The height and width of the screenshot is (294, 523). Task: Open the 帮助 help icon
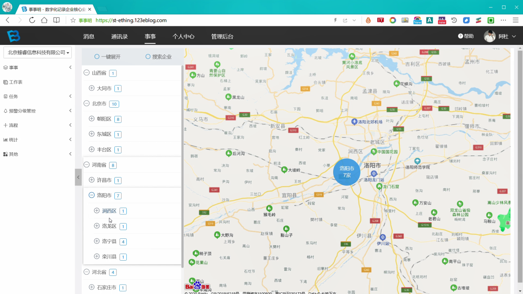click(460, 36)
